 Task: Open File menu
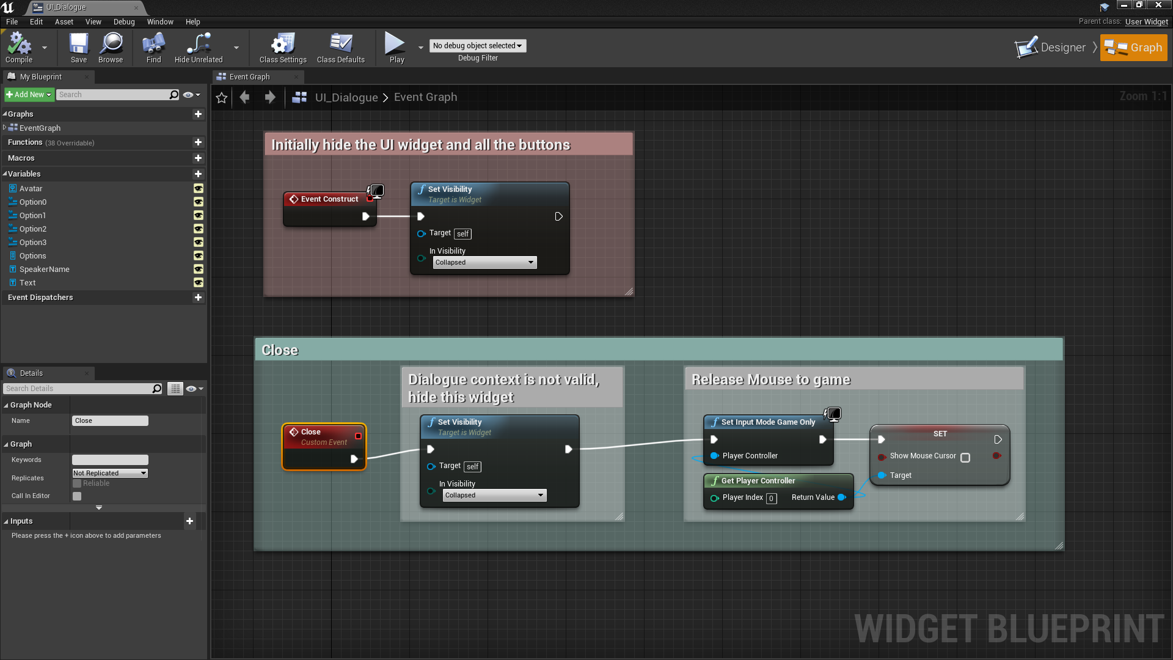[x=12, y=22]
